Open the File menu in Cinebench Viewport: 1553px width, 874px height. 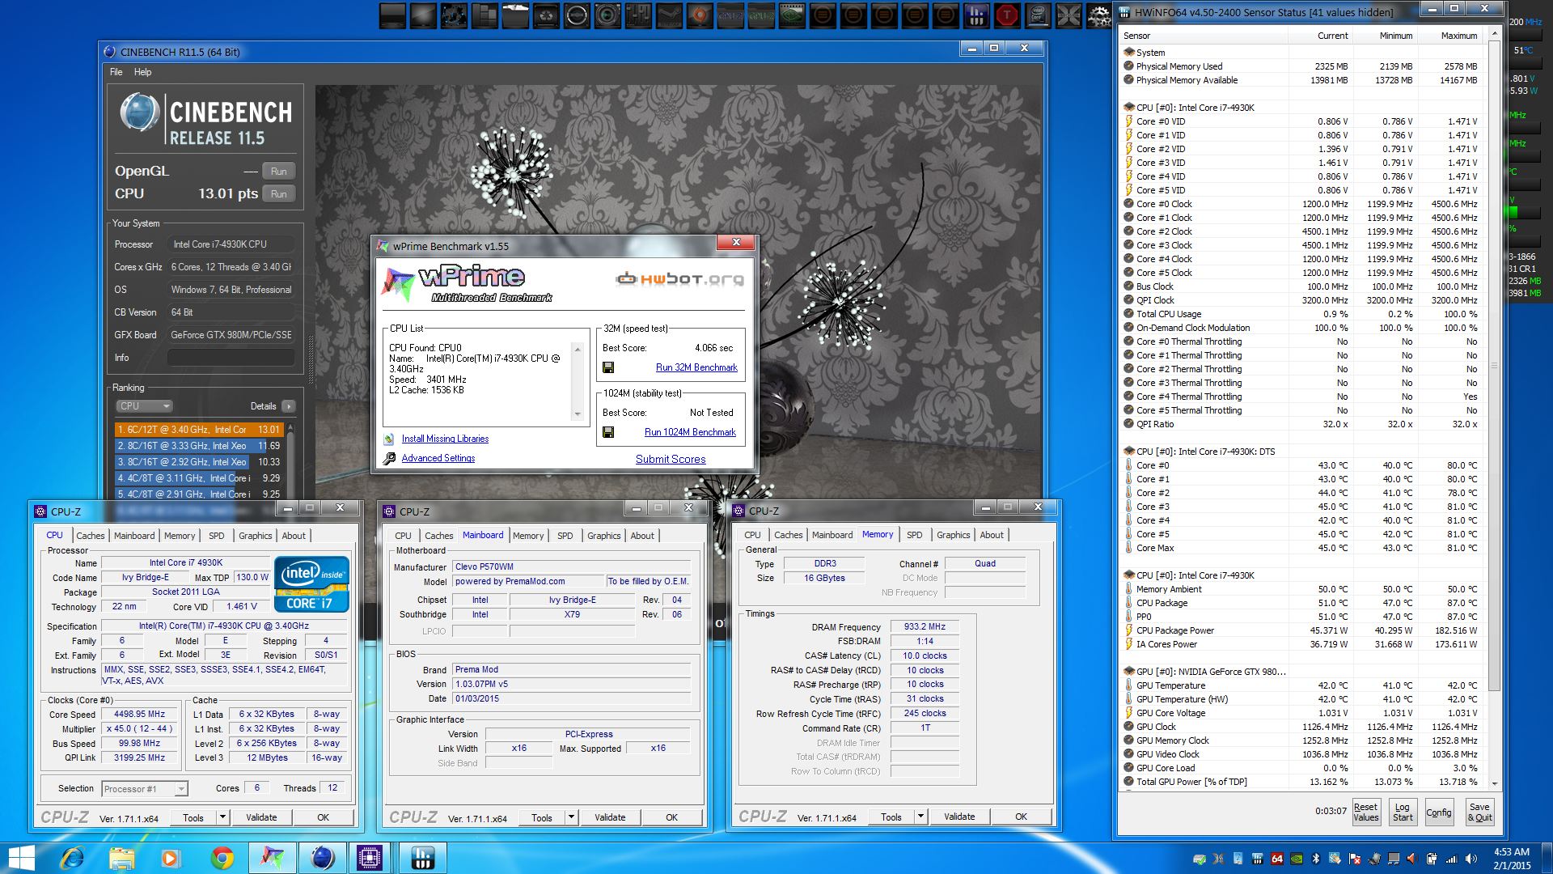pos(116,72)
